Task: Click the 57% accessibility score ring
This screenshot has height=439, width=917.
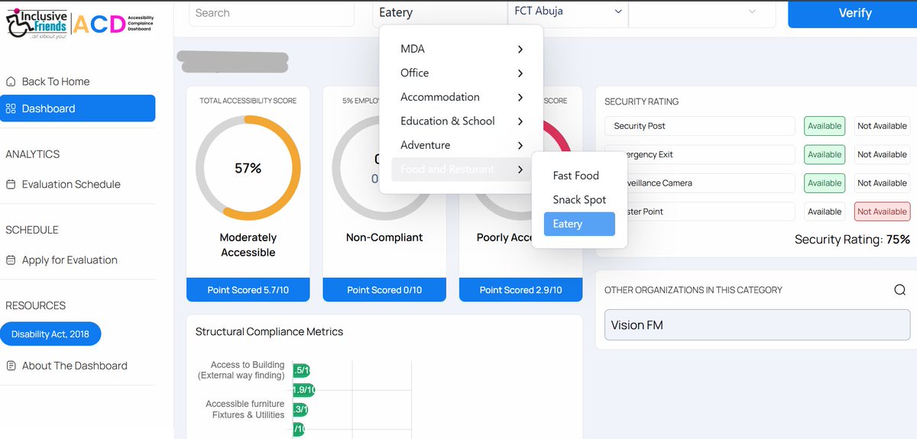Action: coord(248,168)
